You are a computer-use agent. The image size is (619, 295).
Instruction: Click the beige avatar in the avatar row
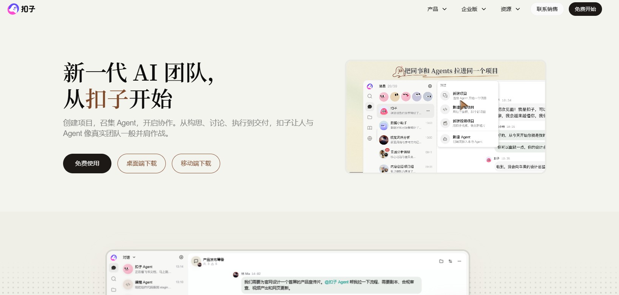pos(395,97)
